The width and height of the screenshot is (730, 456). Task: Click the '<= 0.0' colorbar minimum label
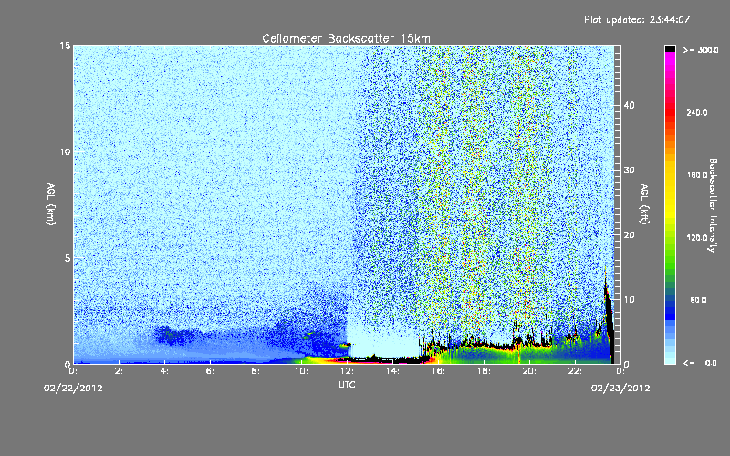pyautogui.click(x=700, y=363)
